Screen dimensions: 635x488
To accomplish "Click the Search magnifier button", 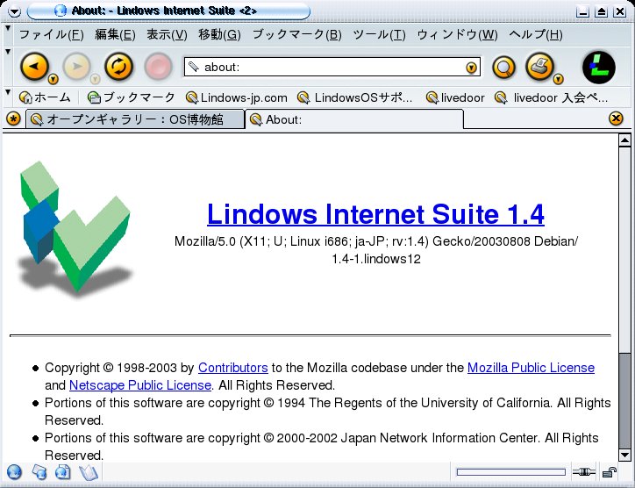I will click(x=503, y=67).
